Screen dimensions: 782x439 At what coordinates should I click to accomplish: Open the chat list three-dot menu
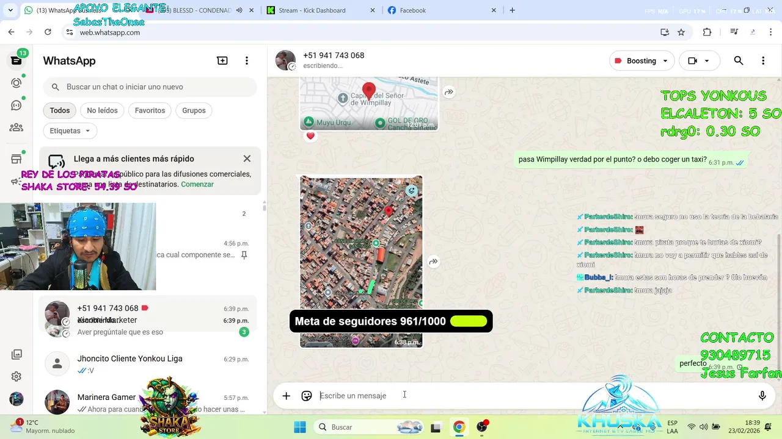coord(247,60)
